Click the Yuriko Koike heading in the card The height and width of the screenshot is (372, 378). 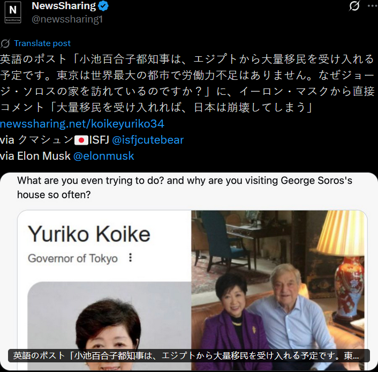click(x=89, y=234)
